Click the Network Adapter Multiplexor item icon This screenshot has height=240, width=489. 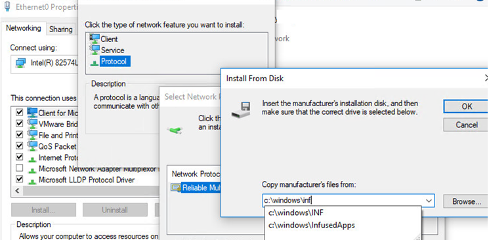pyautogui.click(x=32, y=170)
